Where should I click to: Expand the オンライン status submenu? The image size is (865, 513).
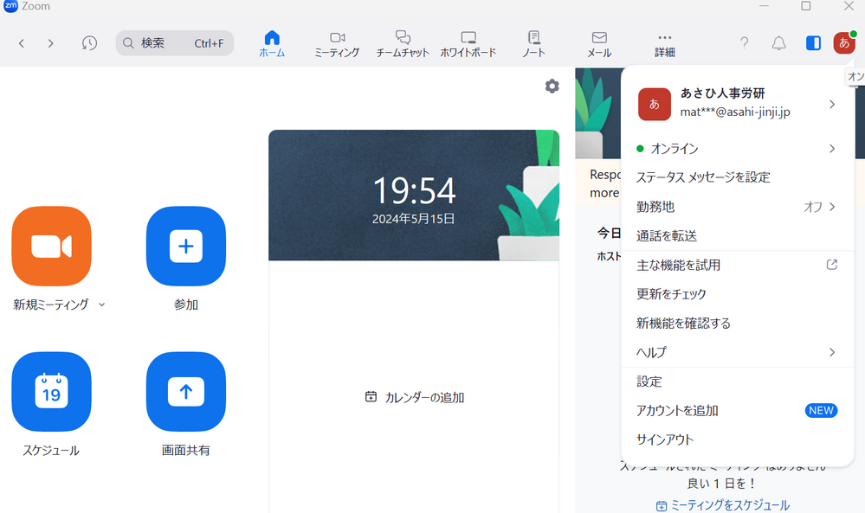pyautogui.click(x=831, y=149)
